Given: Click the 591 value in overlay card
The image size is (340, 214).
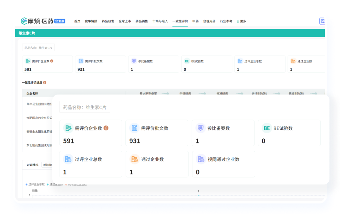Looking at the screenshot, I should point(68,141).
